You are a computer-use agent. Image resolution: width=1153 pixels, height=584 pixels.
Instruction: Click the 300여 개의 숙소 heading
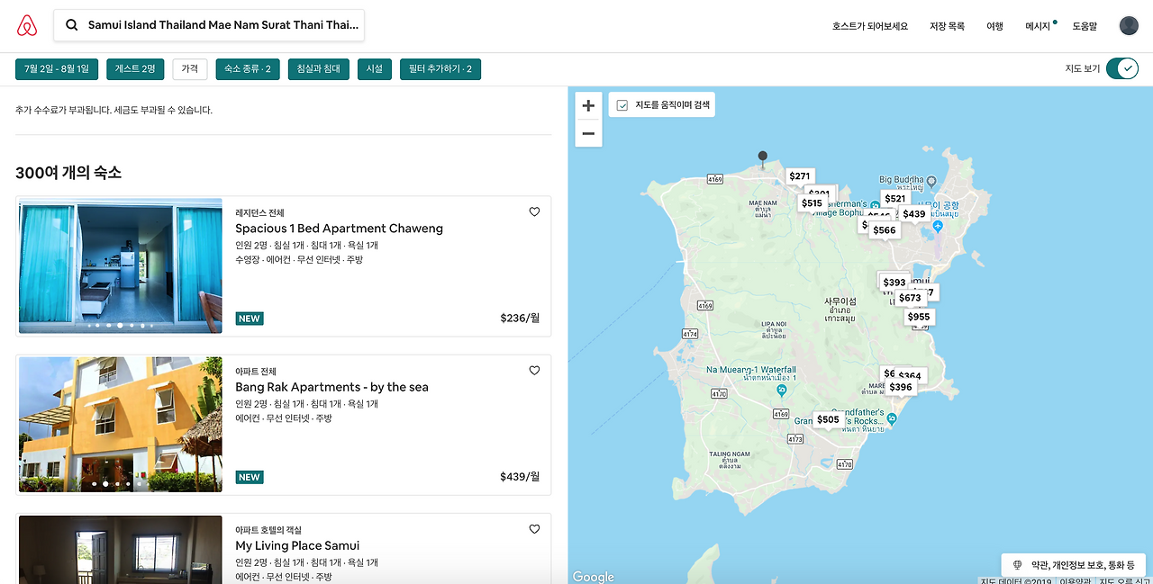pos(68,173)
